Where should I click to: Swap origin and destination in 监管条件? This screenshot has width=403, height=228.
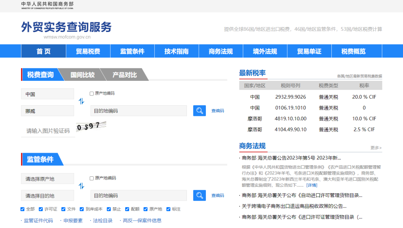81,186
